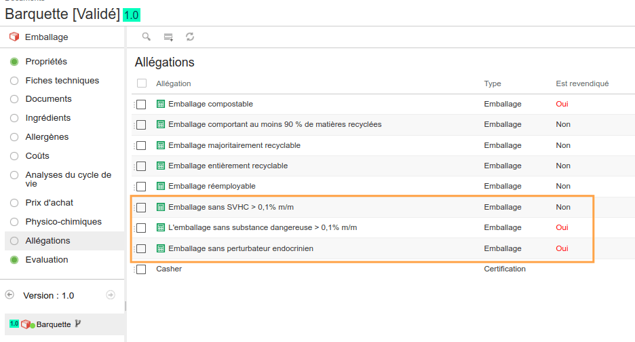Open Emballage sans perturbateur endocrinien allegation
635x342 pixels.
coord(240,248)
